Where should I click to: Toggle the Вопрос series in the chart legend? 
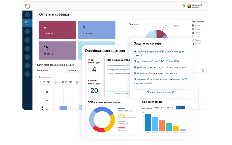click(193, 26)
